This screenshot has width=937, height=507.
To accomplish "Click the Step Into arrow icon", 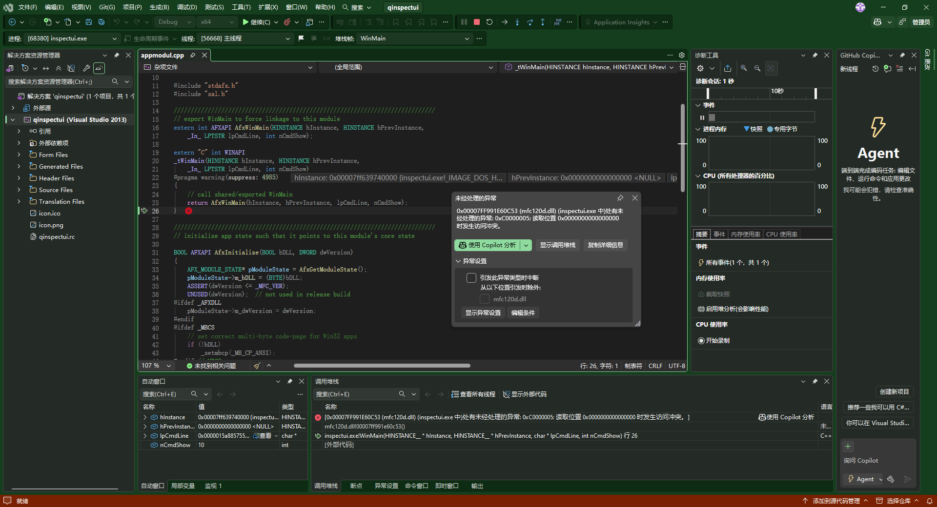I will coord(517,22).
